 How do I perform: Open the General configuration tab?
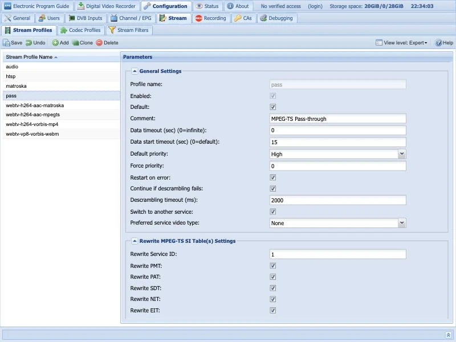18,18
